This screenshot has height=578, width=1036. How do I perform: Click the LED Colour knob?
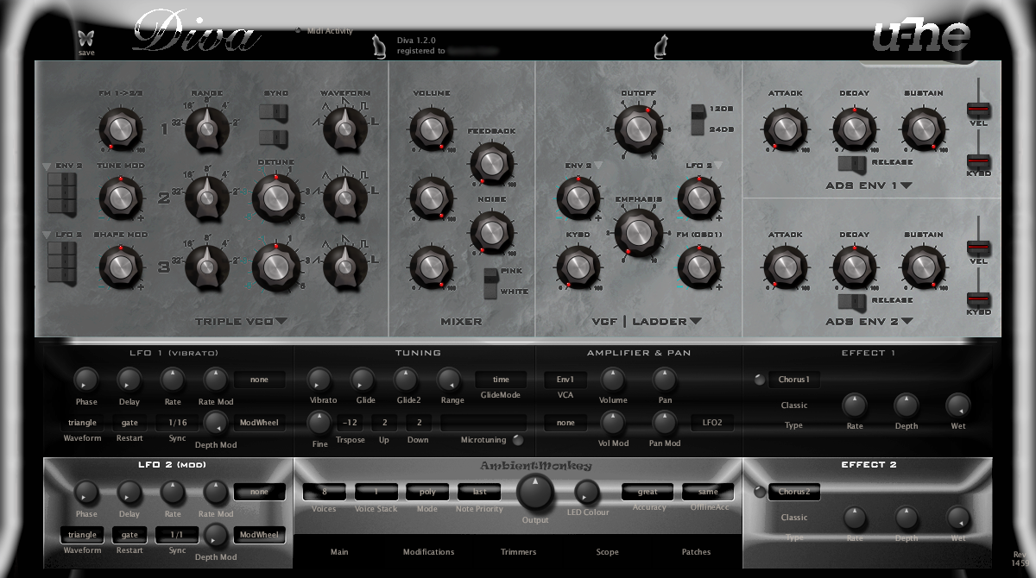pos(586,493)
